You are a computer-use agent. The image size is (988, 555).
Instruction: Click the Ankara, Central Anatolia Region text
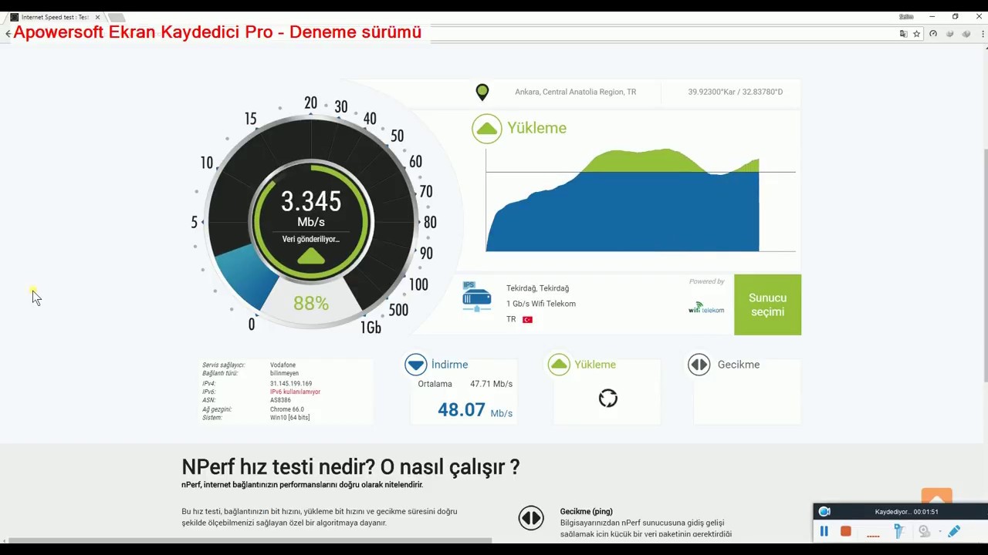(x=576, y=92)
